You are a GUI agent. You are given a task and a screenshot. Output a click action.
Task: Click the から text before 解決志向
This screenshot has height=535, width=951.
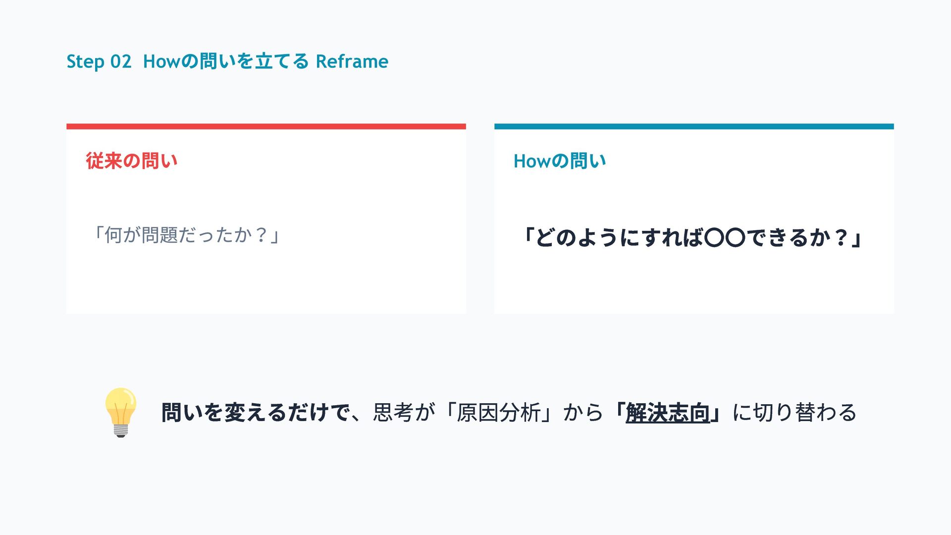coord(583,413)
